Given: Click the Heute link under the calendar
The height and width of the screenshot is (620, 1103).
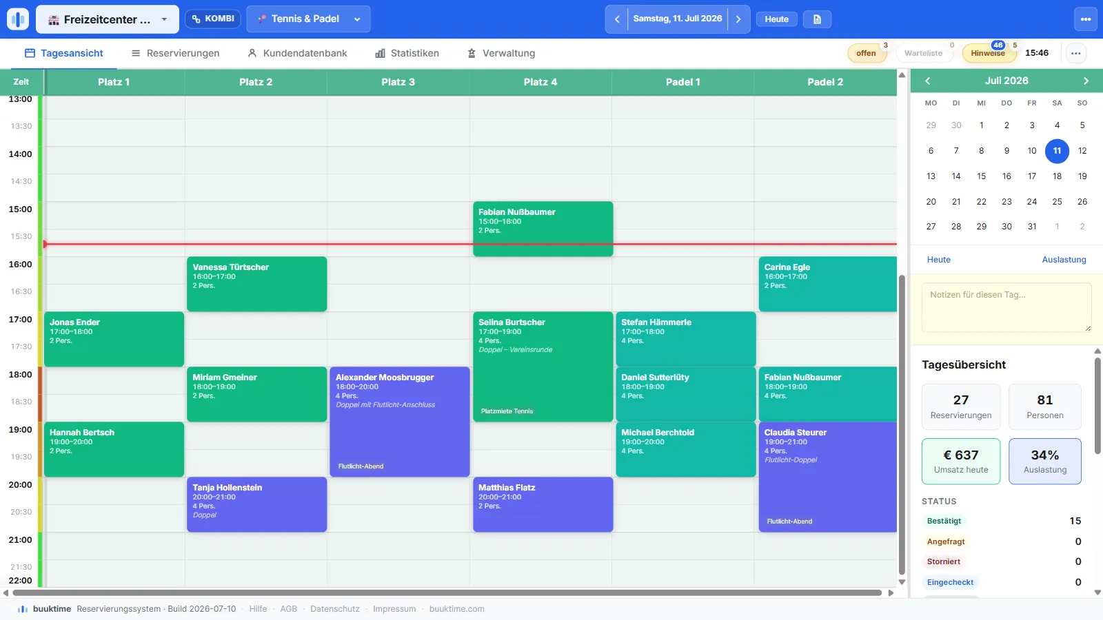Looking at the screenshot, I should pos(939,260).
